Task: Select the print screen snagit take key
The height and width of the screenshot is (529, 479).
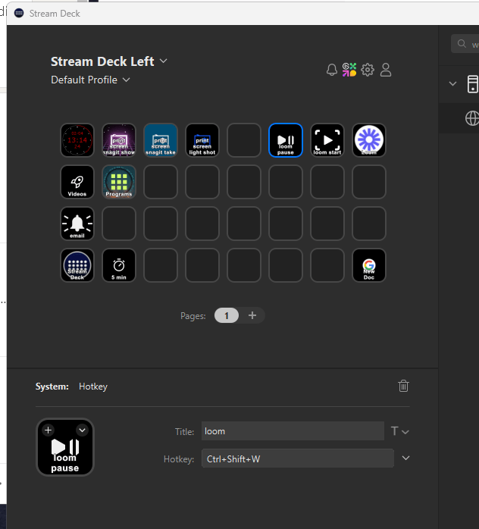Action: pos(161,140)
